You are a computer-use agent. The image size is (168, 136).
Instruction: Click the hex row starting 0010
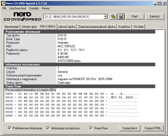point(72,97)
